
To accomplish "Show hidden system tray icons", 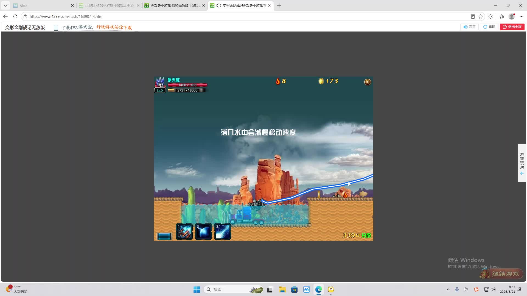I will 448,289.
